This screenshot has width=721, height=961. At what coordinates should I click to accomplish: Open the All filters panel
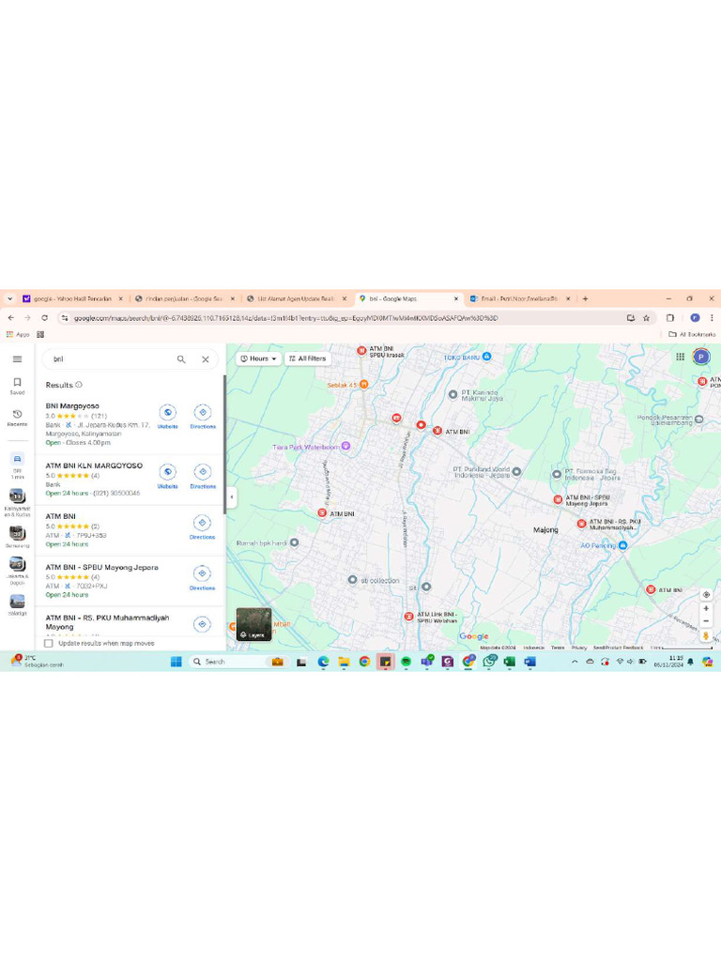308,358
